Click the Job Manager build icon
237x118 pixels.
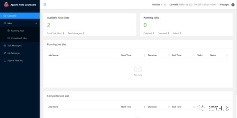coord(5,53)
